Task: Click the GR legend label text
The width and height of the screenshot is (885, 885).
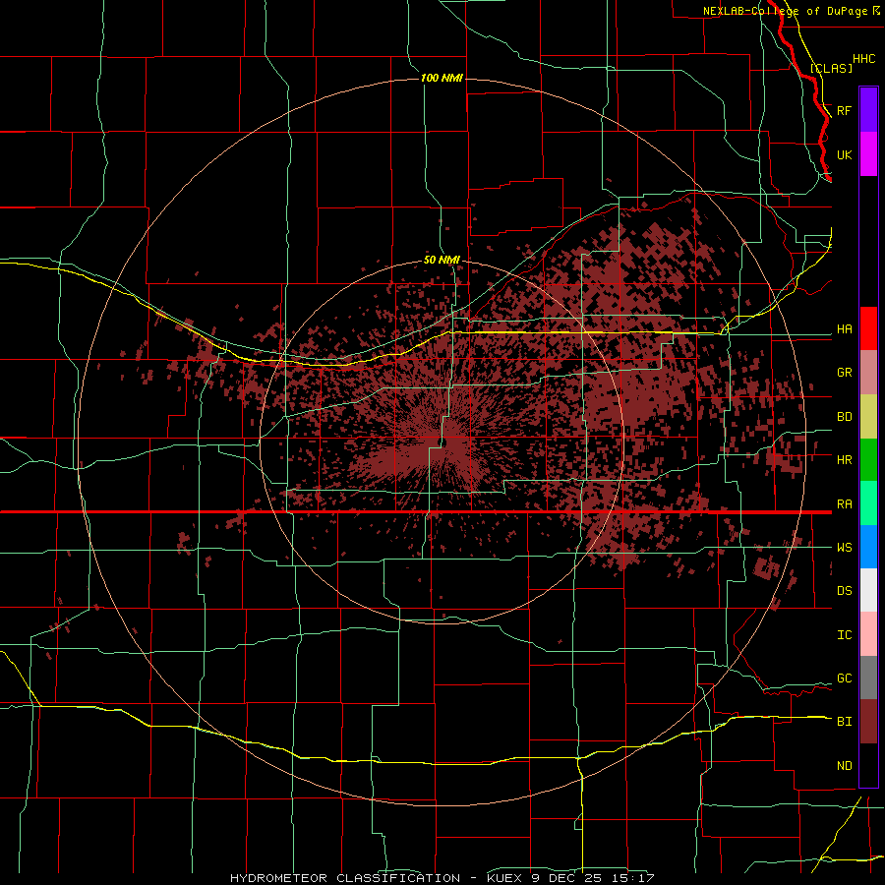Action: click(844, 373)
